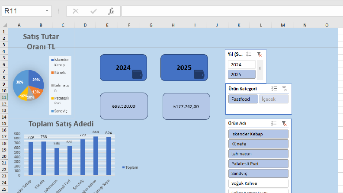Viewport: 343px width, 193px height.
Task: Click the 900 axis label on bar chart
Action: point(17,133)
